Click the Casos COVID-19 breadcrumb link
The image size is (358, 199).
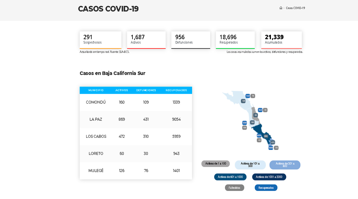coord(295,8)
